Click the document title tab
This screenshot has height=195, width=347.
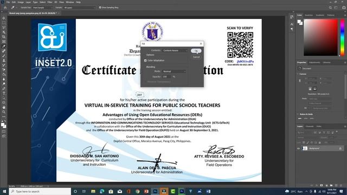point(33,13)
